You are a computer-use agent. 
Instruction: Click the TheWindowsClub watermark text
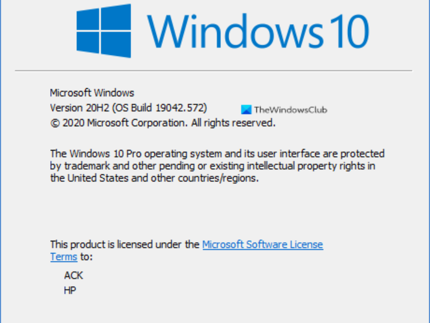[290, 110]
